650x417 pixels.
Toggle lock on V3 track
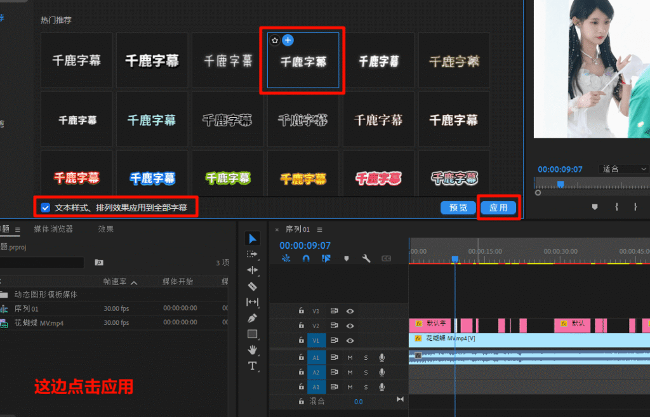point(302,311)
